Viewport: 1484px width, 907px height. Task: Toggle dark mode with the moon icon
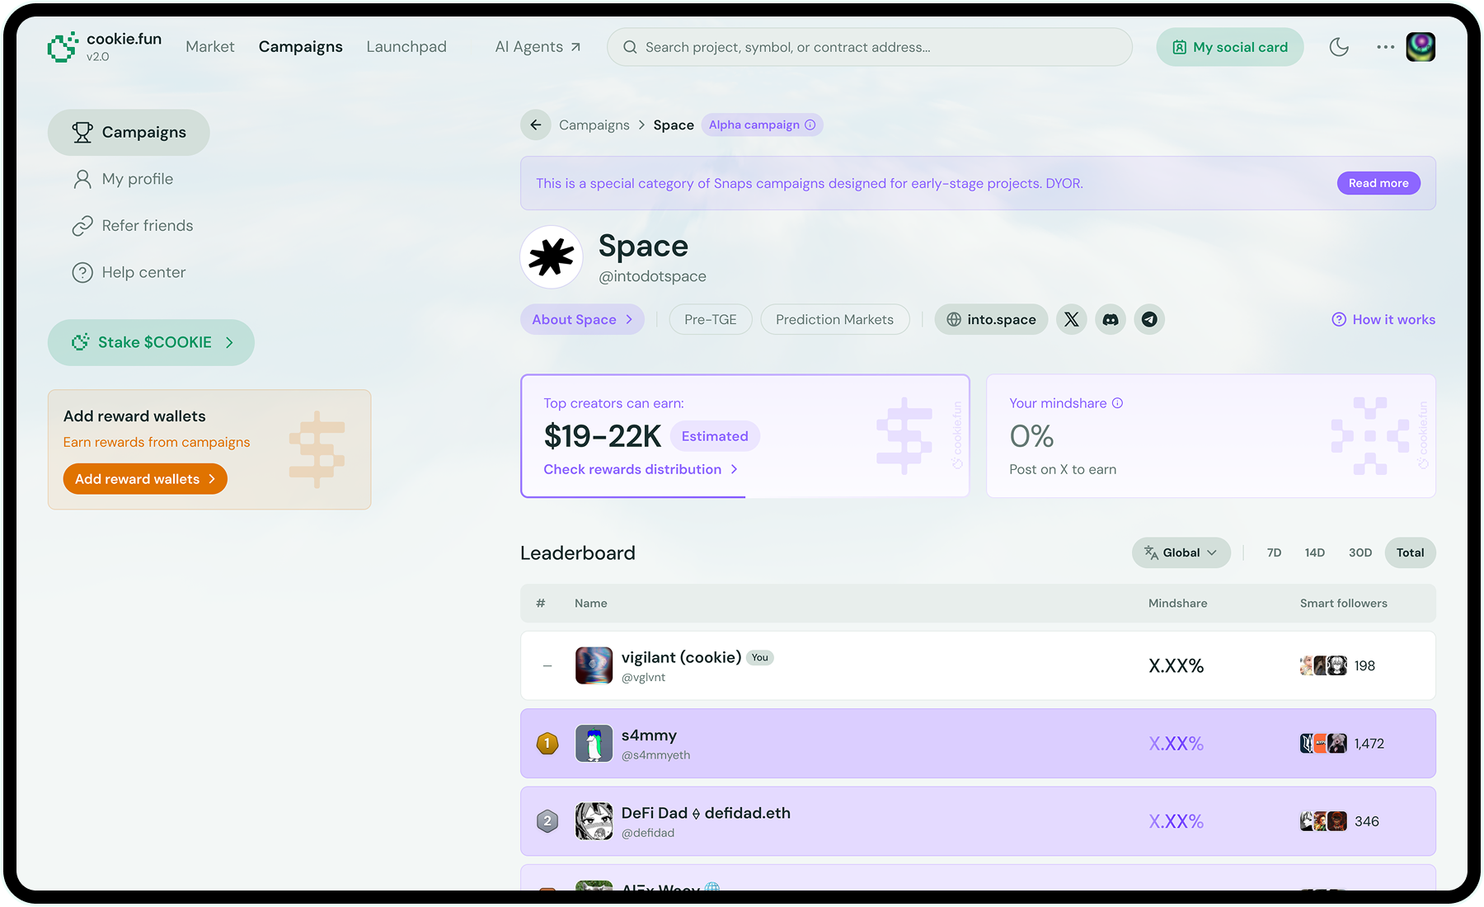[1339, 47]
